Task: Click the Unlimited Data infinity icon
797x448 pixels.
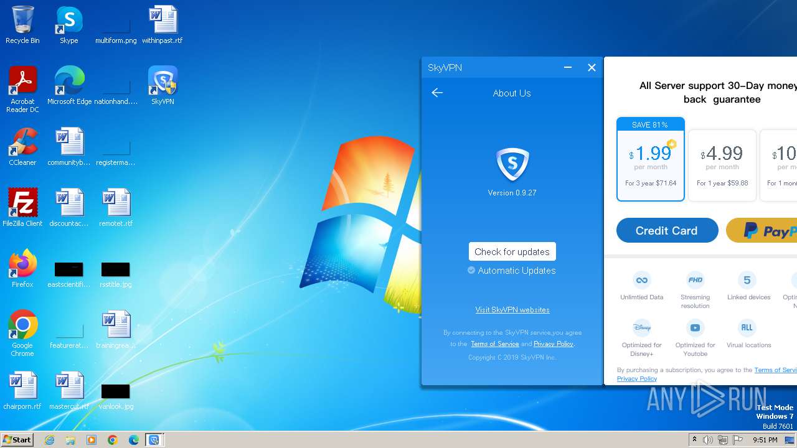Action: [x=641, y=280]
